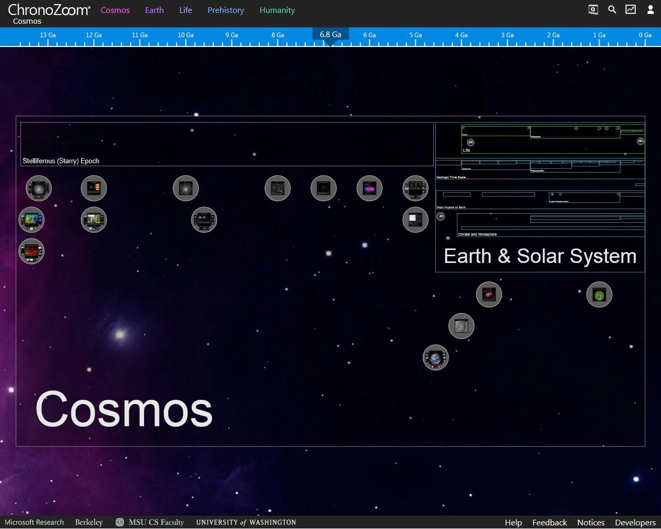Screen dimensions: 661x529
Task: Click the Feedback link in footer
Action: tap(549, 522)
